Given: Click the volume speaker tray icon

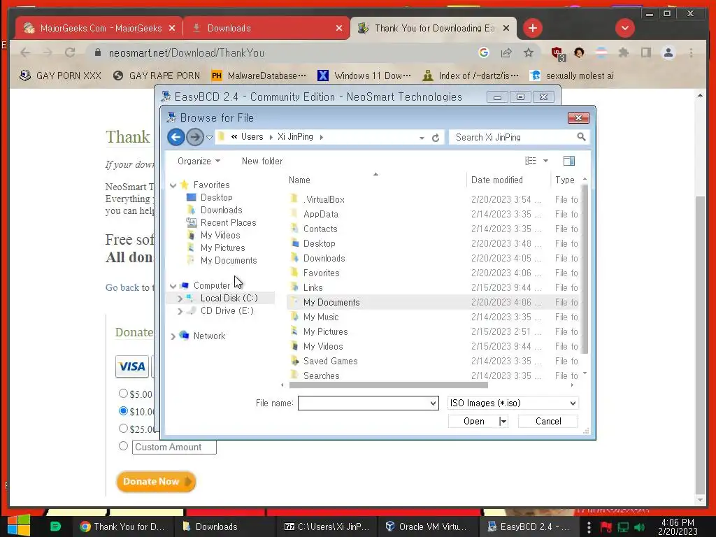Looking at the screenshot, I should coord(639,527).
